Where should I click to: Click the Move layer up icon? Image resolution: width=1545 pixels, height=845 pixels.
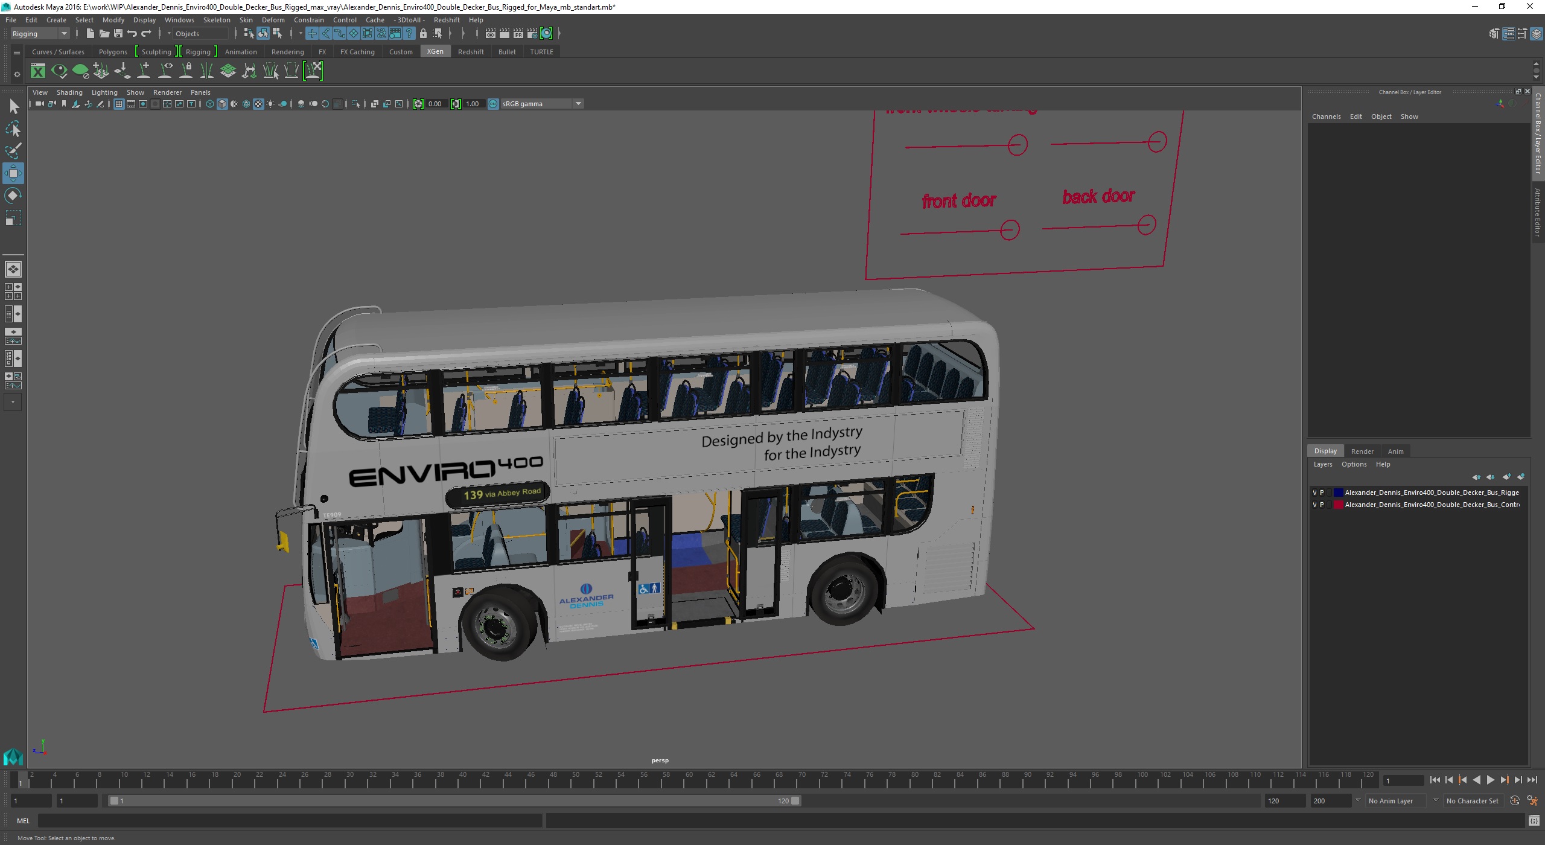coord(1476,477)
